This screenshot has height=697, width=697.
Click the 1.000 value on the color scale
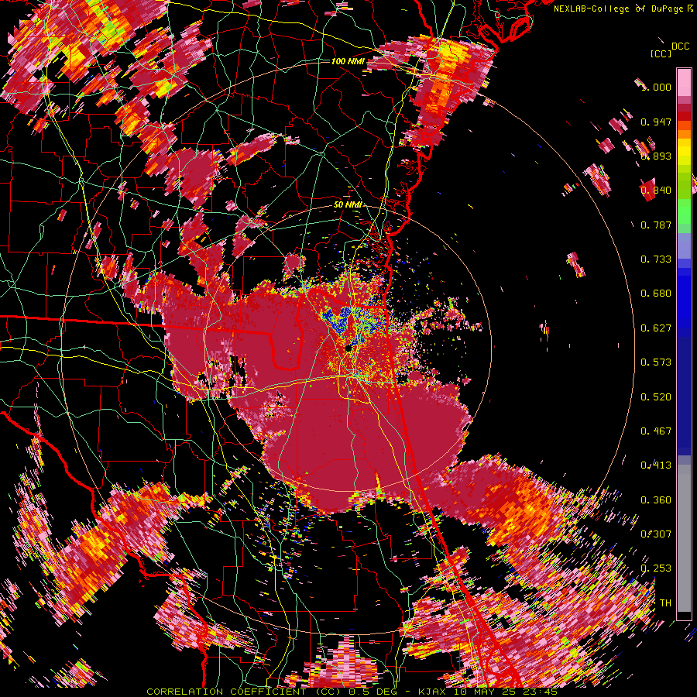656,87
